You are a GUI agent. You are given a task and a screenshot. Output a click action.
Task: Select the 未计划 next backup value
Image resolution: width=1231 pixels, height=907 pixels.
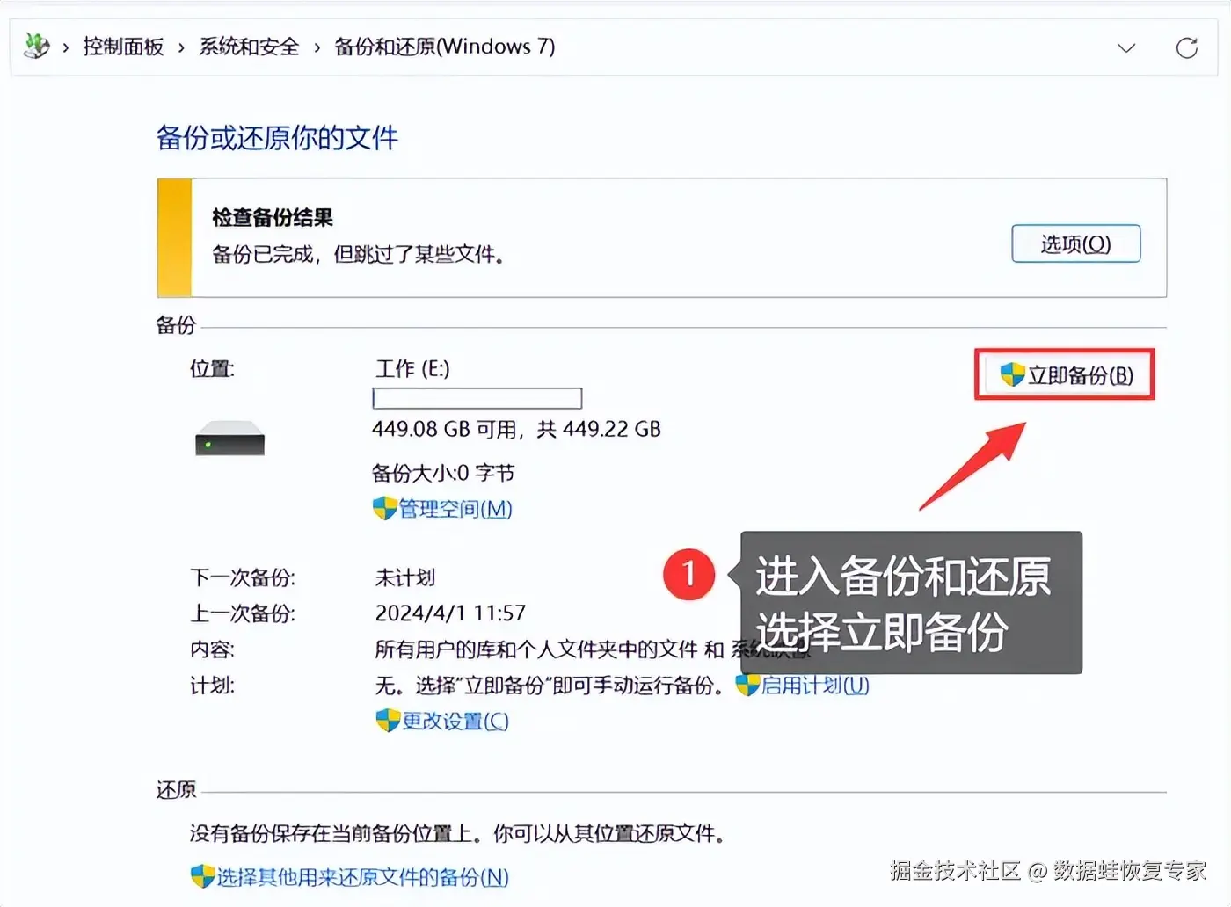click(x=405, y=577)
